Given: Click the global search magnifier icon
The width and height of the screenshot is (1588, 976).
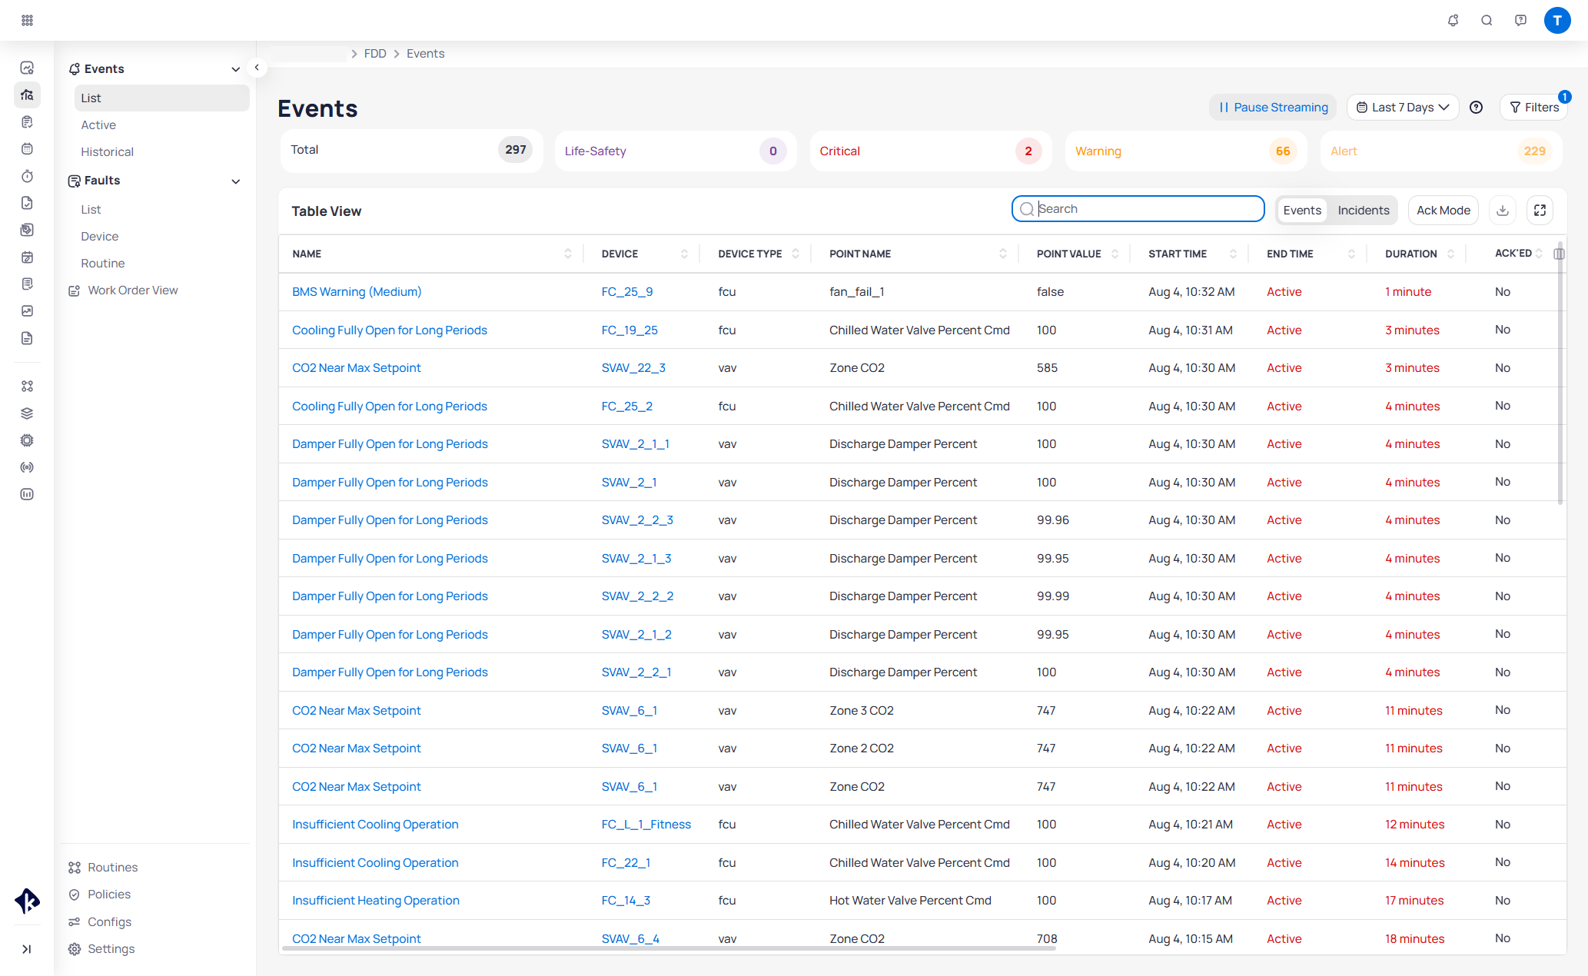Looking at the screenshot, I should pos(1487,20).
